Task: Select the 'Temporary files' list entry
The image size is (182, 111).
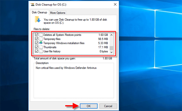Action: pos(72,39)
